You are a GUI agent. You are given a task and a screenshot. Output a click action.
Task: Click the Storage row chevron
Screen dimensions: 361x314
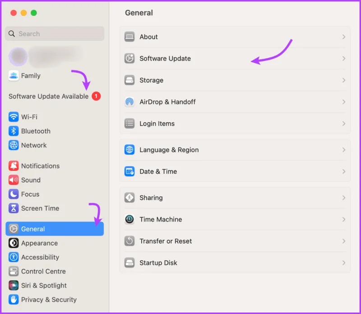344,80
